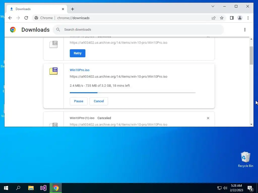Click the Chrome taskbar icon
Screen dimensions: 258x193
tap(56, 188)
